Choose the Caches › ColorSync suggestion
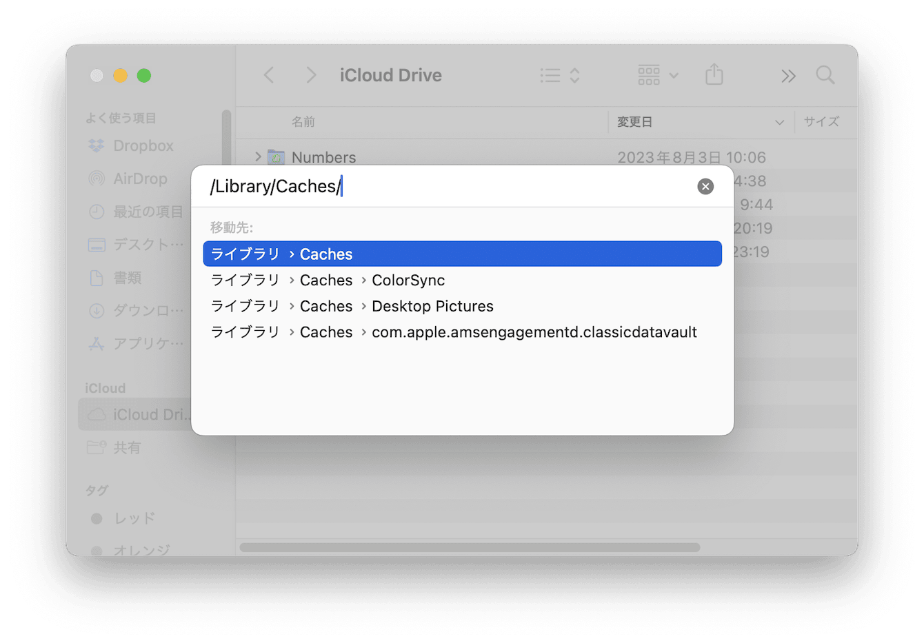Image resolution: width=924 pixels, height=643 pixels. pos(462,280)
